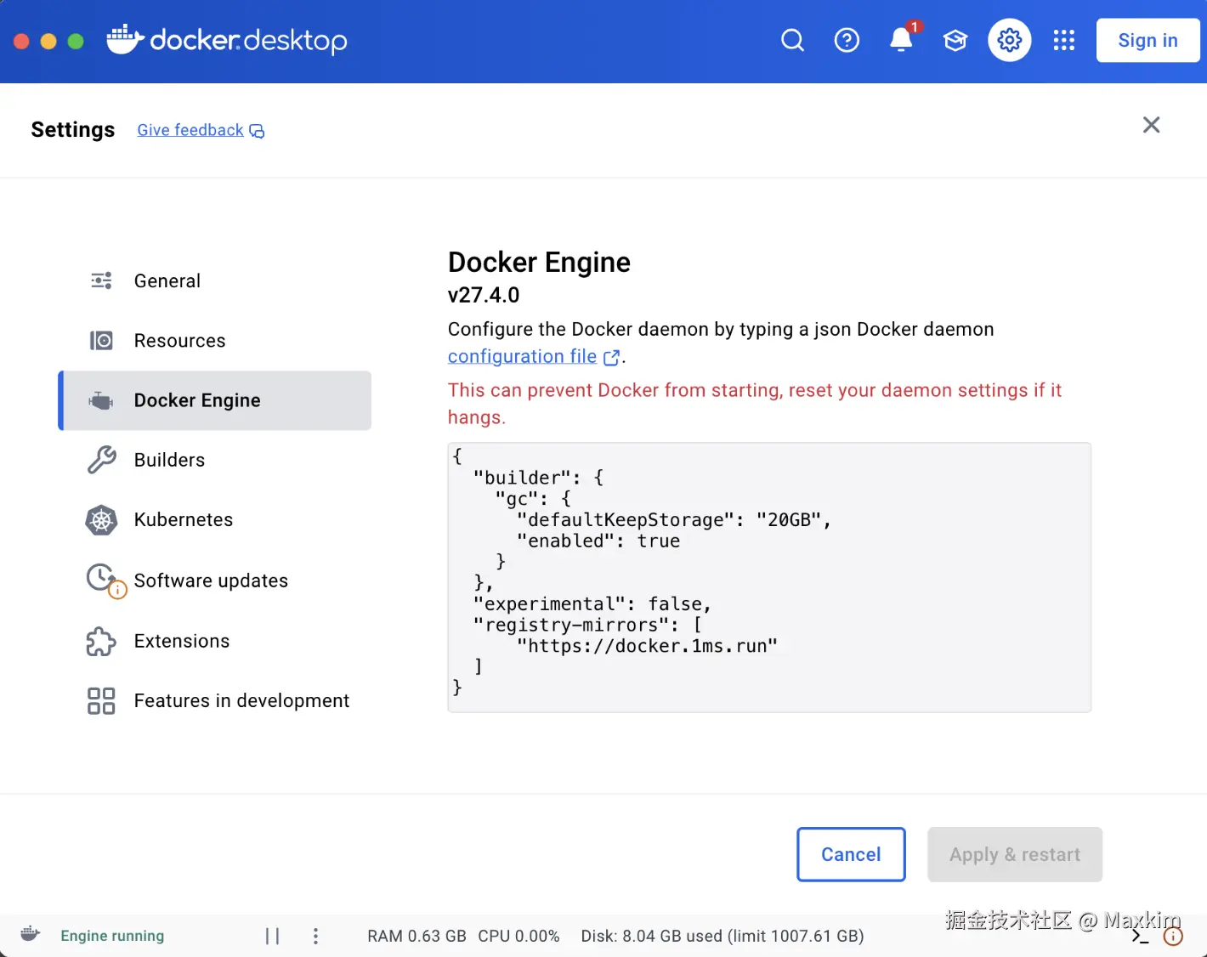
Task: Open the Resources settings section
Action: point(214,341)
